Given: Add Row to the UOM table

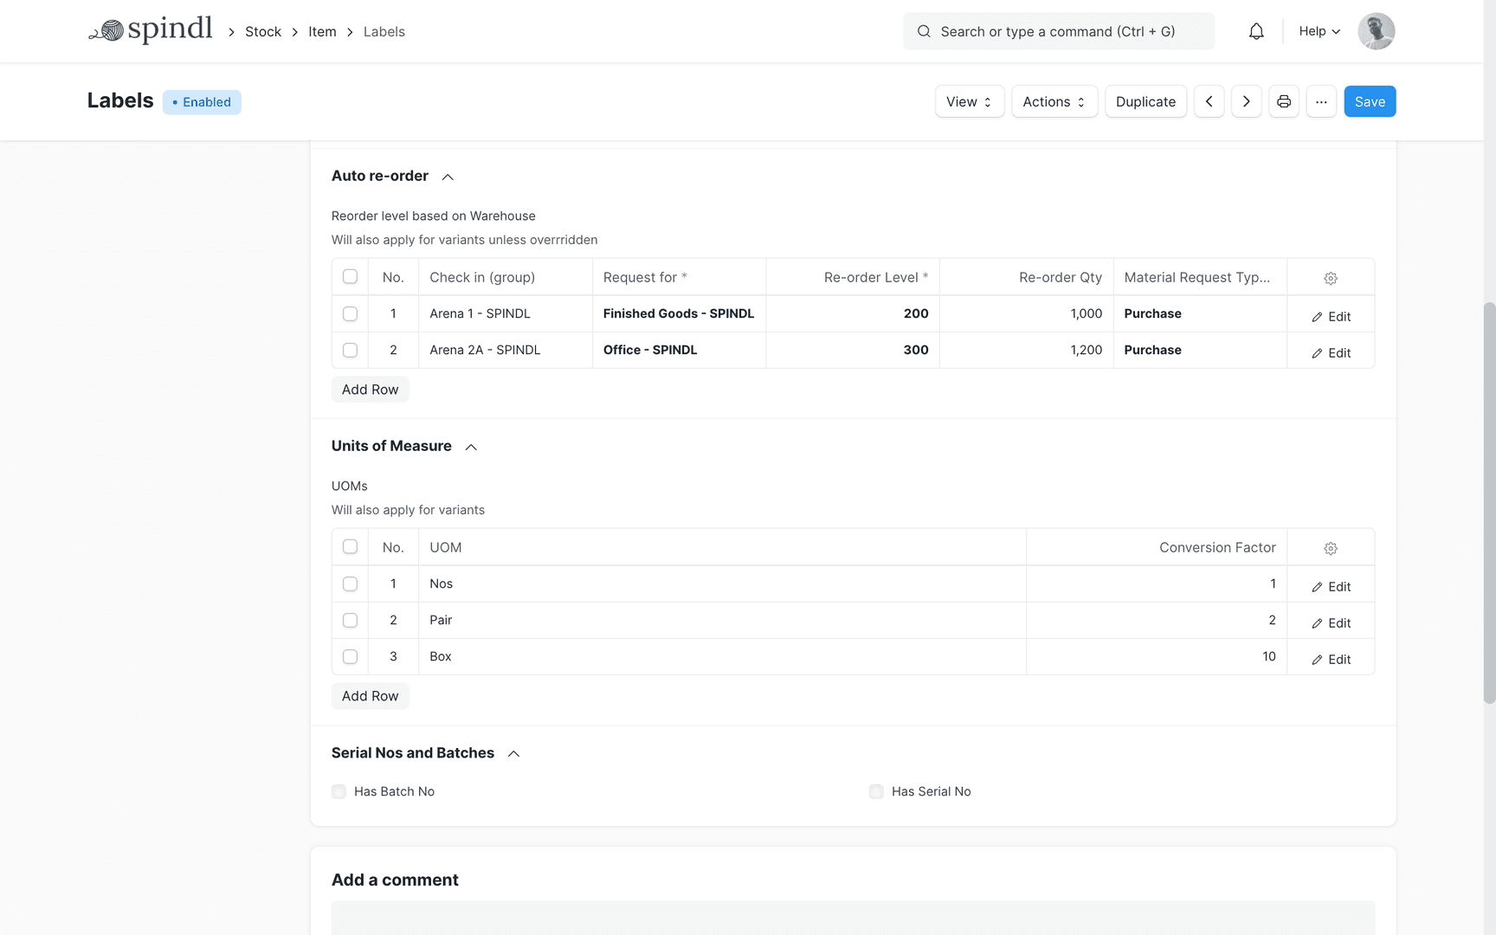Looking at the screenshot, I should pyautogui.click(x=370, y=695).
